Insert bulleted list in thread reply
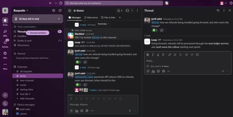The width and height of the screenshot is (233, 117). (180, 55)
